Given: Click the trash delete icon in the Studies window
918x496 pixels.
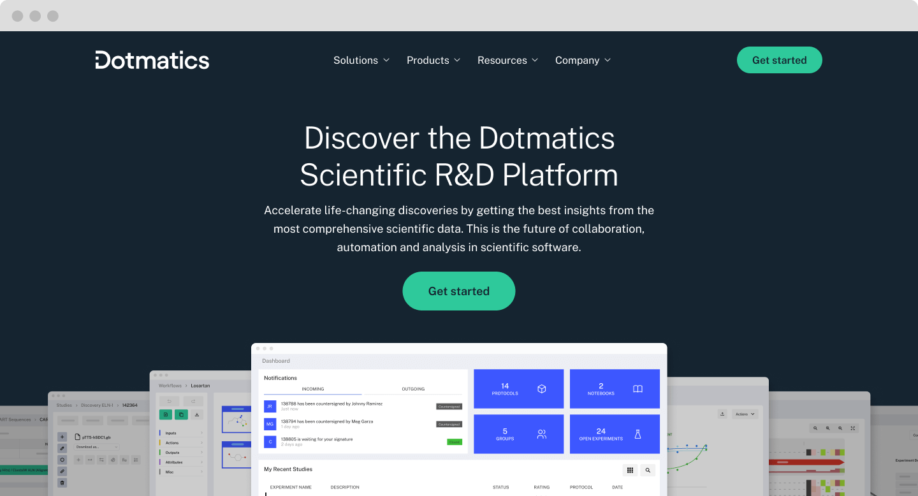Looking at the screenshot, I should (62, 483).
